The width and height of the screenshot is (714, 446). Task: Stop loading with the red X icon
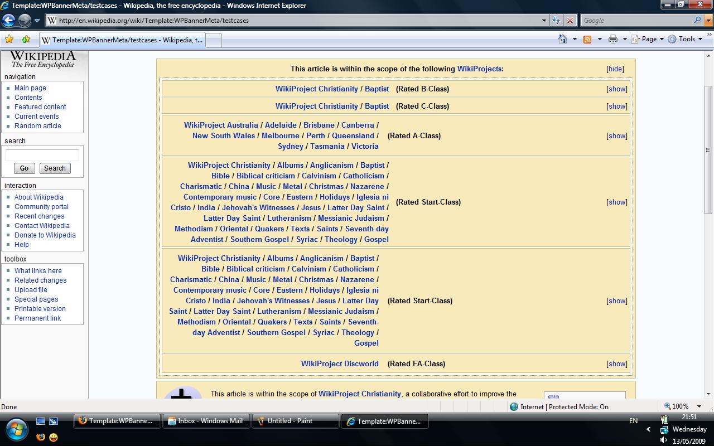click(570, 21)
